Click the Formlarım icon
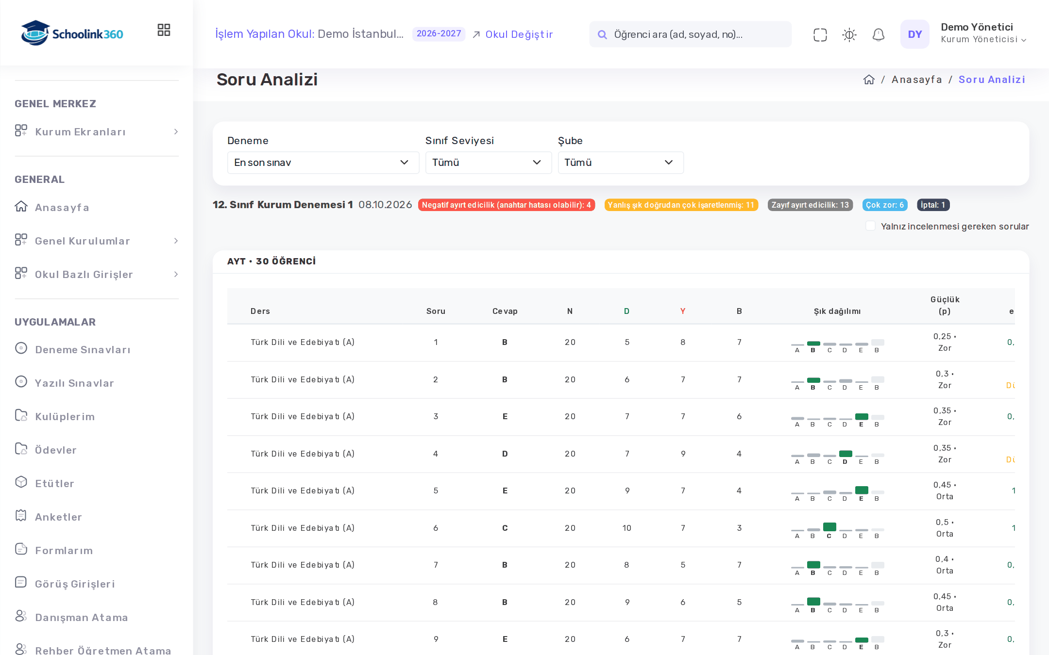Image resolution: width=1049 pixels, height=655 pixels. [x=21, y=549]
